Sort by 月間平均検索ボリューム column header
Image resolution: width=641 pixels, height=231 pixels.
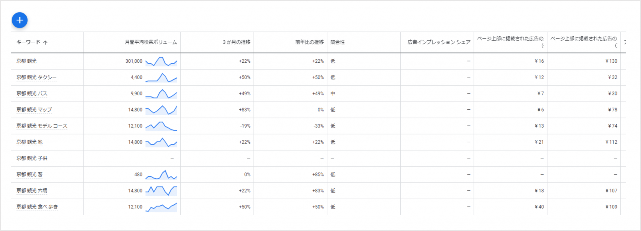tap(151, 42)
